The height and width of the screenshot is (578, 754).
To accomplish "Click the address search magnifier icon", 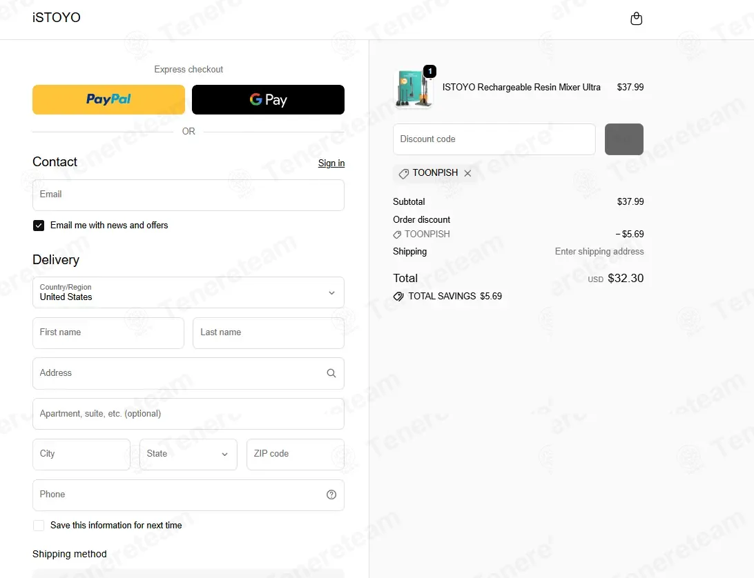I will pyautogui.click(x=331, y=373).
